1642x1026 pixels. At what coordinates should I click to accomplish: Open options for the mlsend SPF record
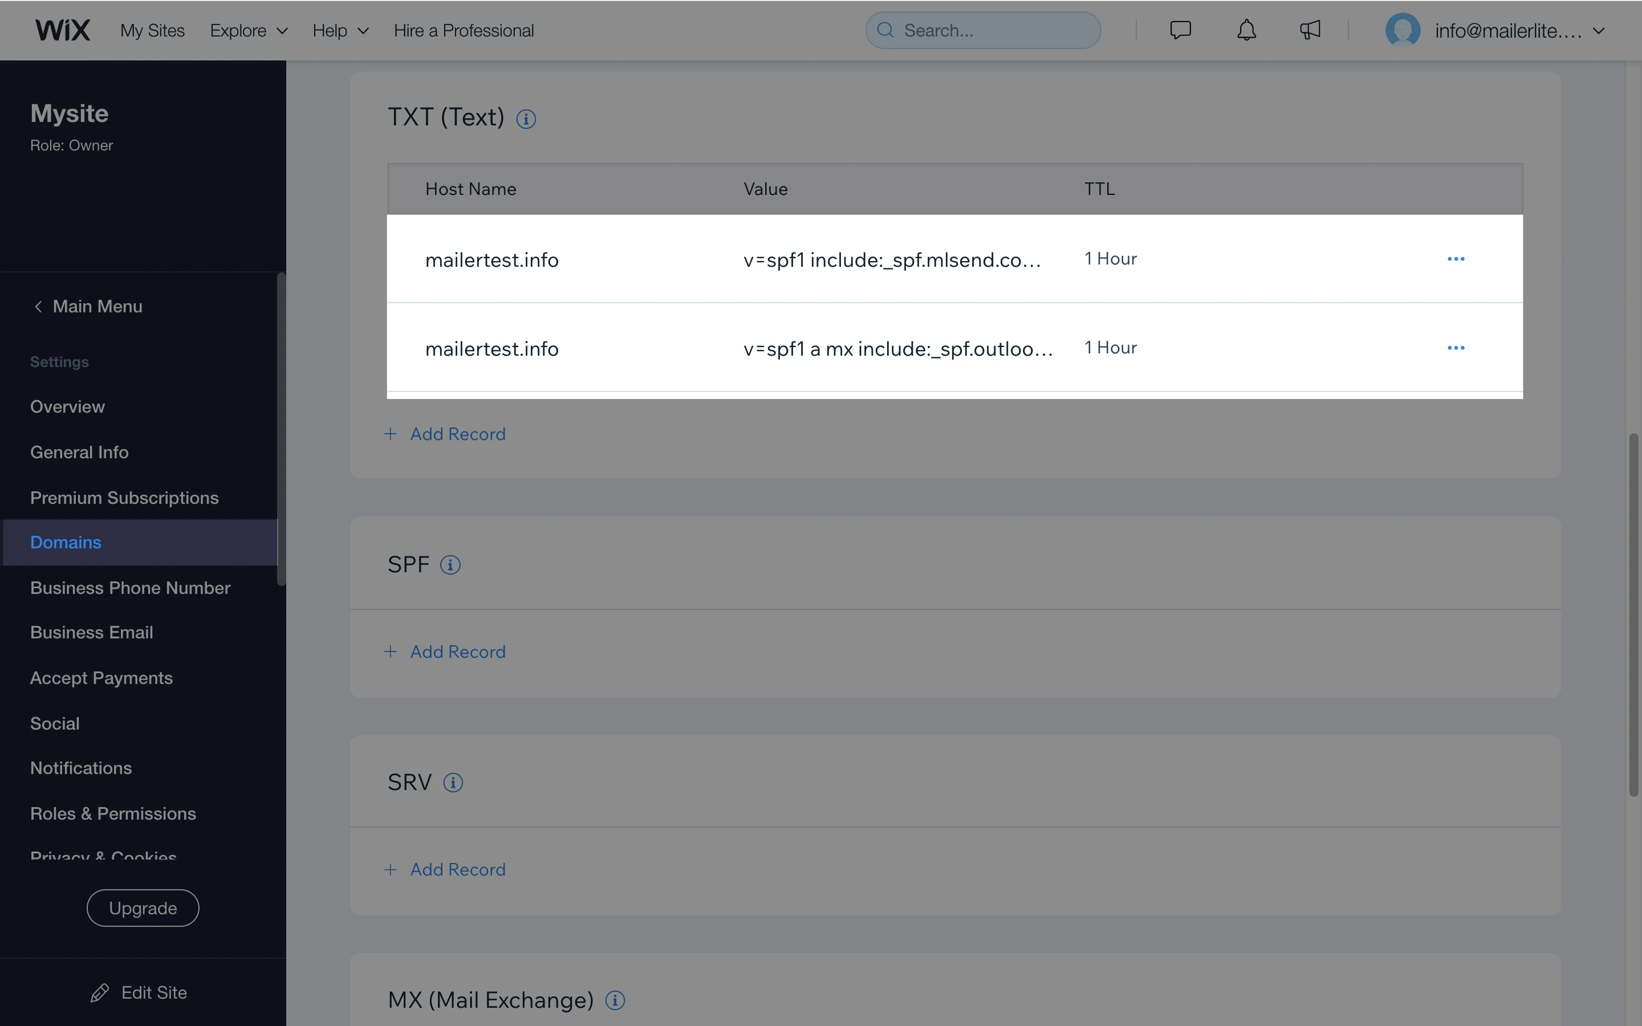point(1456,259)
